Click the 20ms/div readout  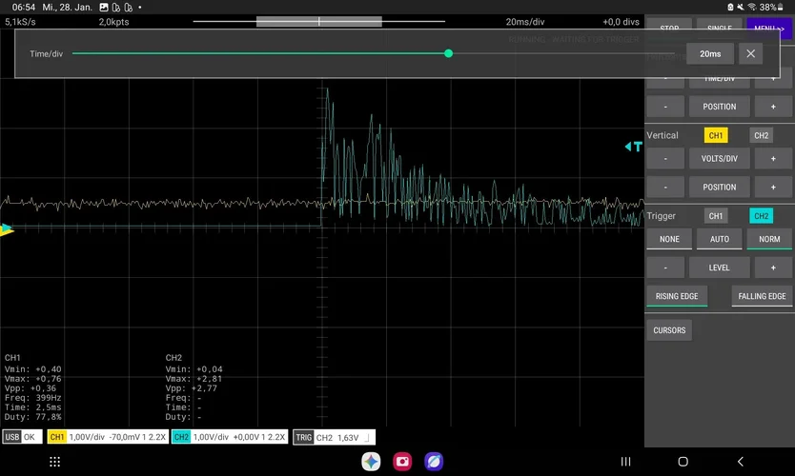[525, 22]
